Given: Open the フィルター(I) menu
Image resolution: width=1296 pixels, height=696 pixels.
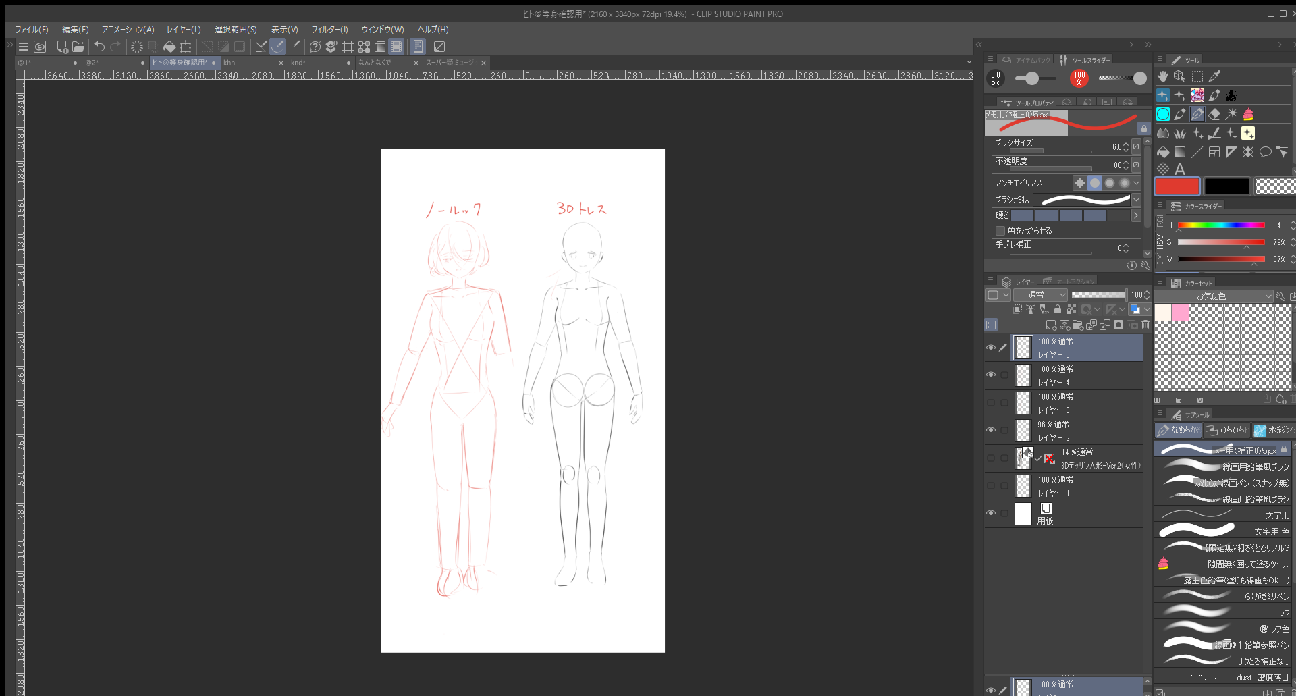Looking at the screenshot, I should point(329,30).
